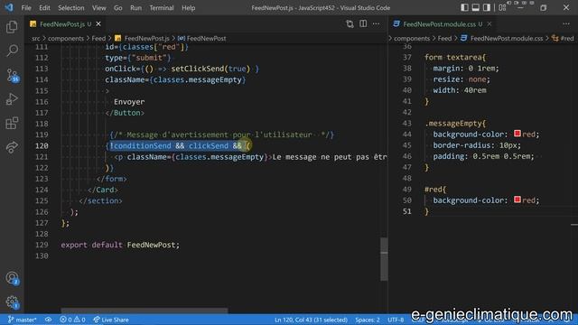Click the eye watch icon in status bar
The image size is (578, 325).
[48, 320]
